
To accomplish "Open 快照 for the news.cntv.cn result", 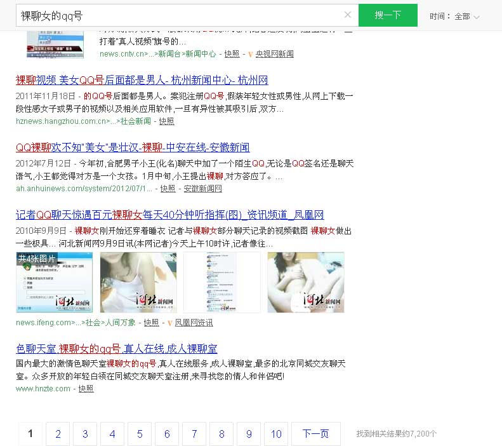I will [x=232, y=54].
